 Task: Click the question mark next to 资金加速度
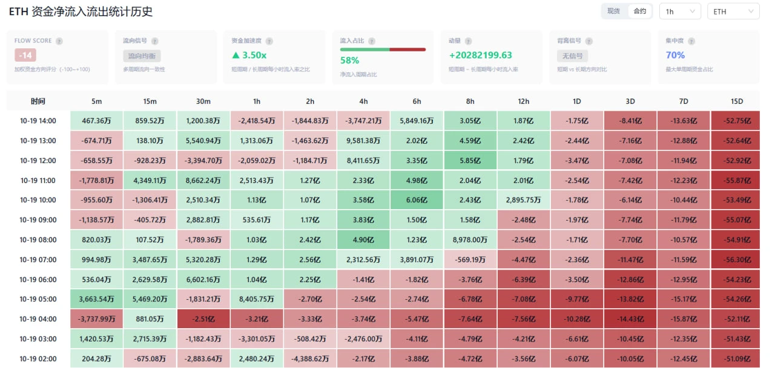[269, 41]
